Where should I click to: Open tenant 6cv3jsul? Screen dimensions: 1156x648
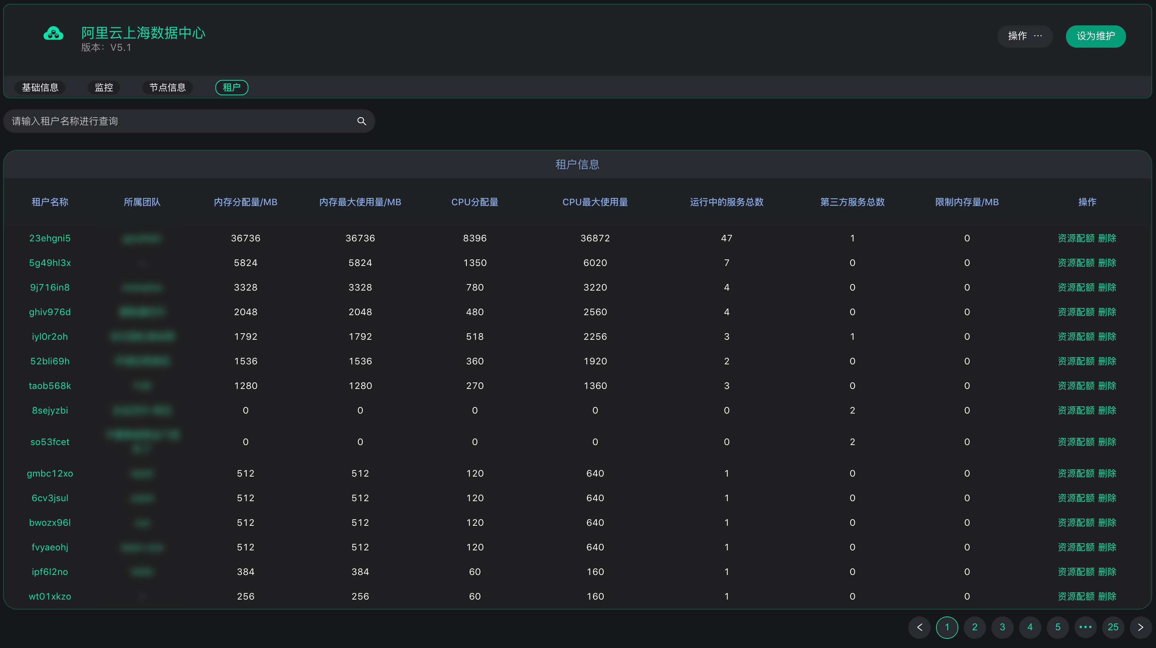[x=50, y=498]
